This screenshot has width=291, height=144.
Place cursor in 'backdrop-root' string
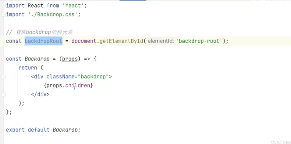[199, 41]
